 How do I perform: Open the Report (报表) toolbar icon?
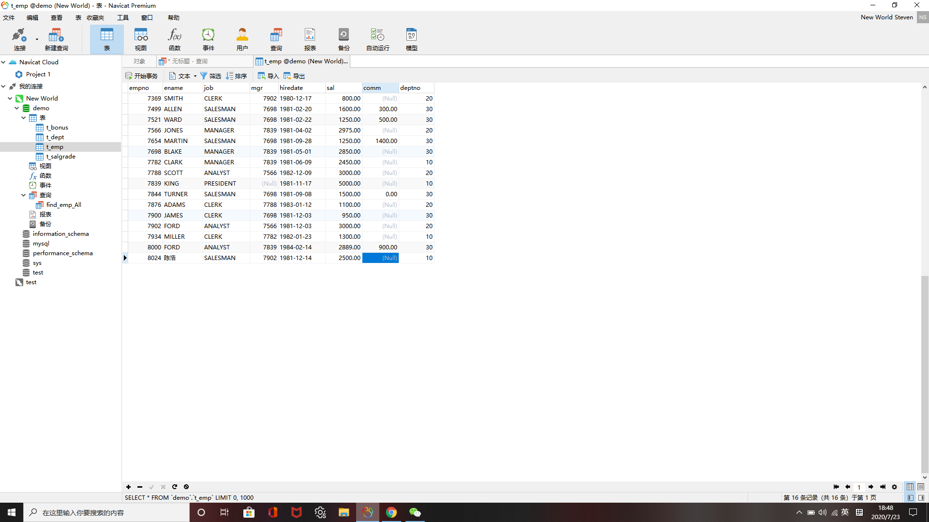coord(310,39)
